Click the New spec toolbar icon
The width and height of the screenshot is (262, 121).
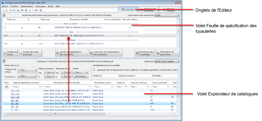click(3, 10)
